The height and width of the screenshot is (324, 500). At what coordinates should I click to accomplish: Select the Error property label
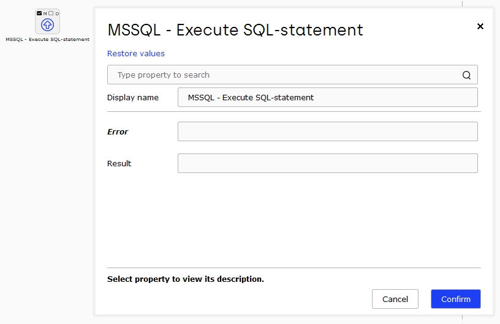pos(118,132)
